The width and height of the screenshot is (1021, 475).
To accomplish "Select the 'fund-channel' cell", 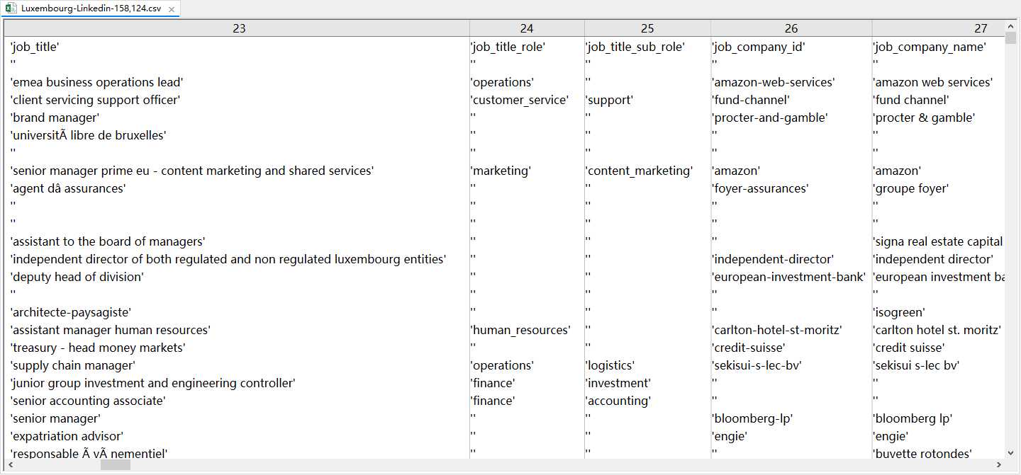I will click(x=791, y=100).
